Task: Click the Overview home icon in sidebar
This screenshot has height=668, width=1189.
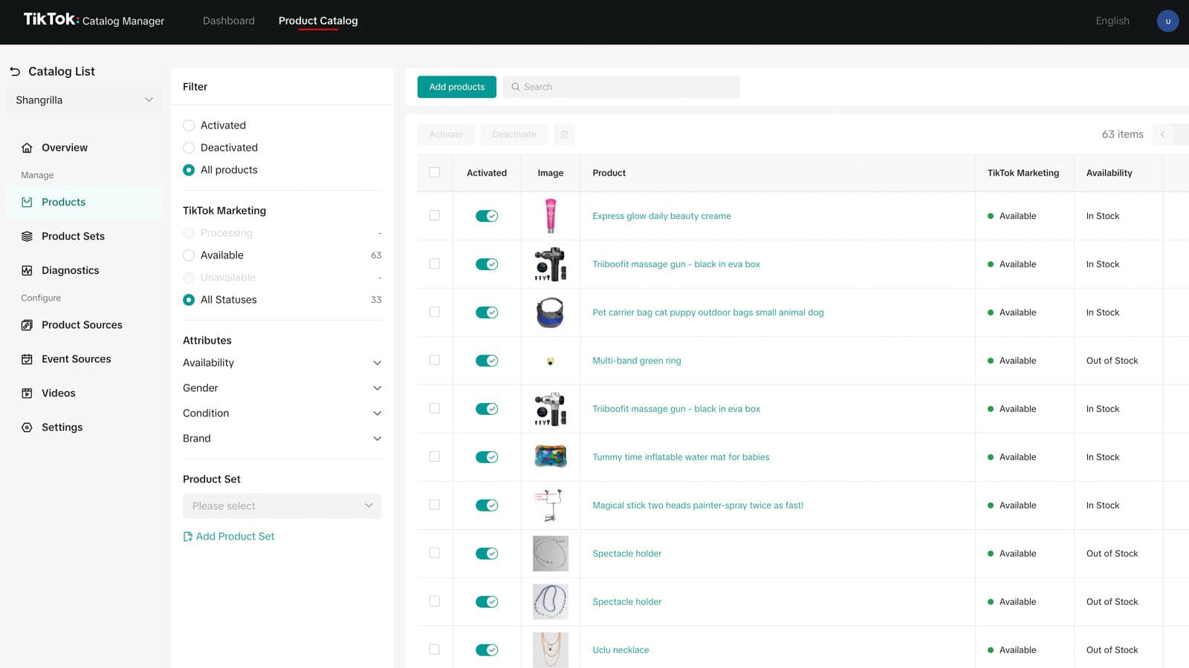Action: [27, 148]
